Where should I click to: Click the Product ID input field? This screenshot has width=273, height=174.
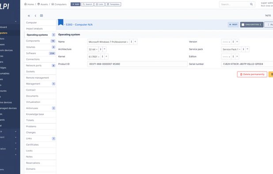pyautogui.click(x=137, y=64)
